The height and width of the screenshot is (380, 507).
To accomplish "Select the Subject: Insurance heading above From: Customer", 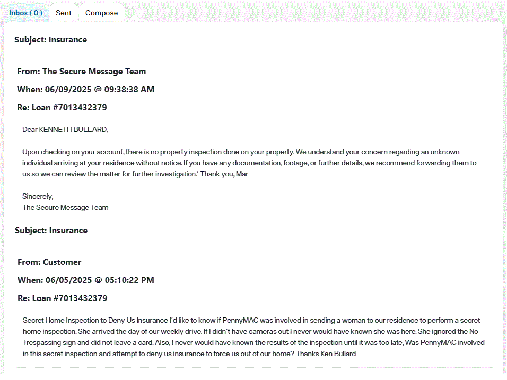I will pos(51,231).
